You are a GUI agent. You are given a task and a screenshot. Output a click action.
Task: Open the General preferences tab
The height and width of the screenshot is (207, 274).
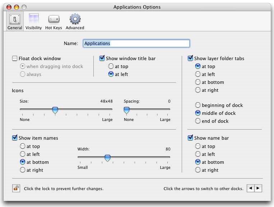tap(15, 21)
